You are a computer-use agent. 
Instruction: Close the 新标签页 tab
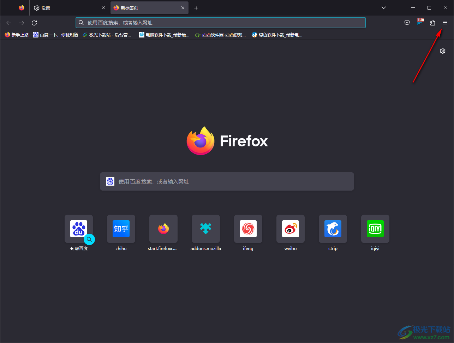click(183, 8)
